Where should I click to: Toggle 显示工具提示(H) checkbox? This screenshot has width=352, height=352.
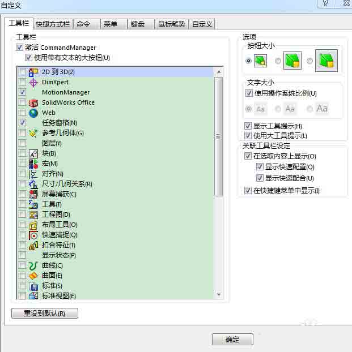click(248, 126)
